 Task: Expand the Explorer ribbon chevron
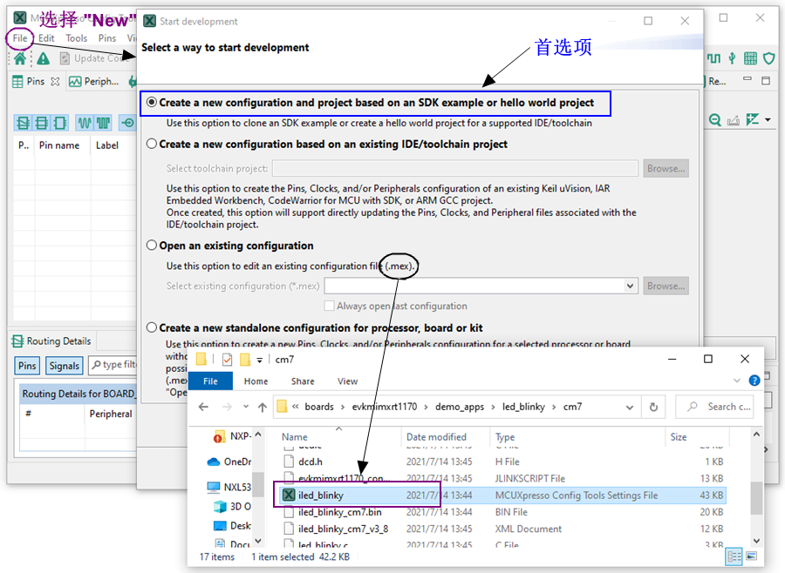pyautogui.click(x=736, y=381)
